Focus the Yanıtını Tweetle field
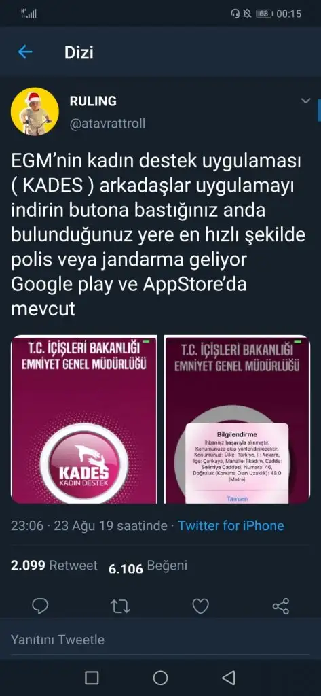The image size is (321, 696). tap(160, 640)
